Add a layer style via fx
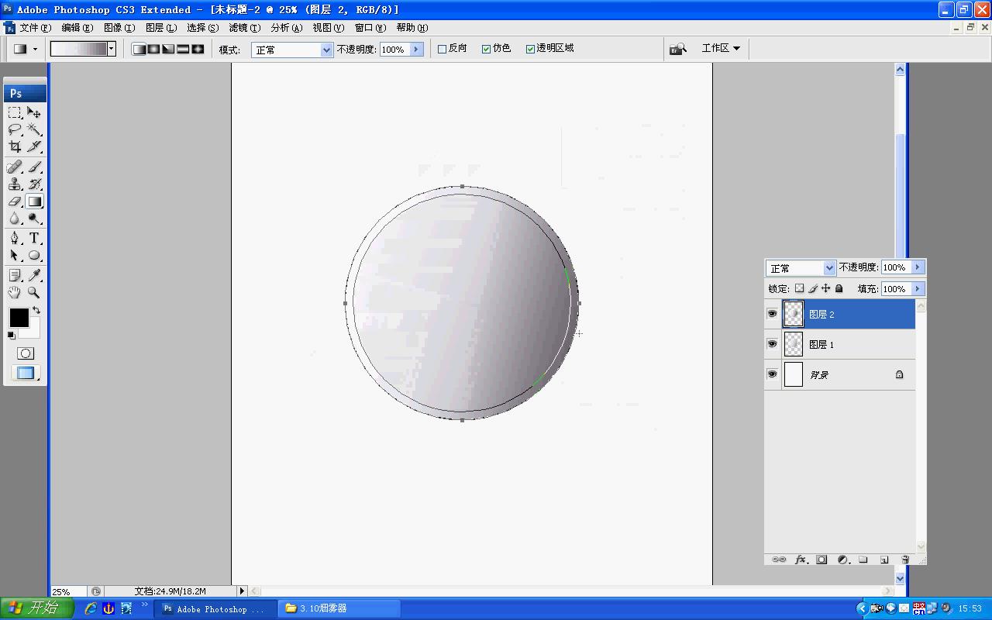 801,560
